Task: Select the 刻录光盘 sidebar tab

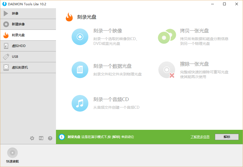Action: tap(28, 35)
